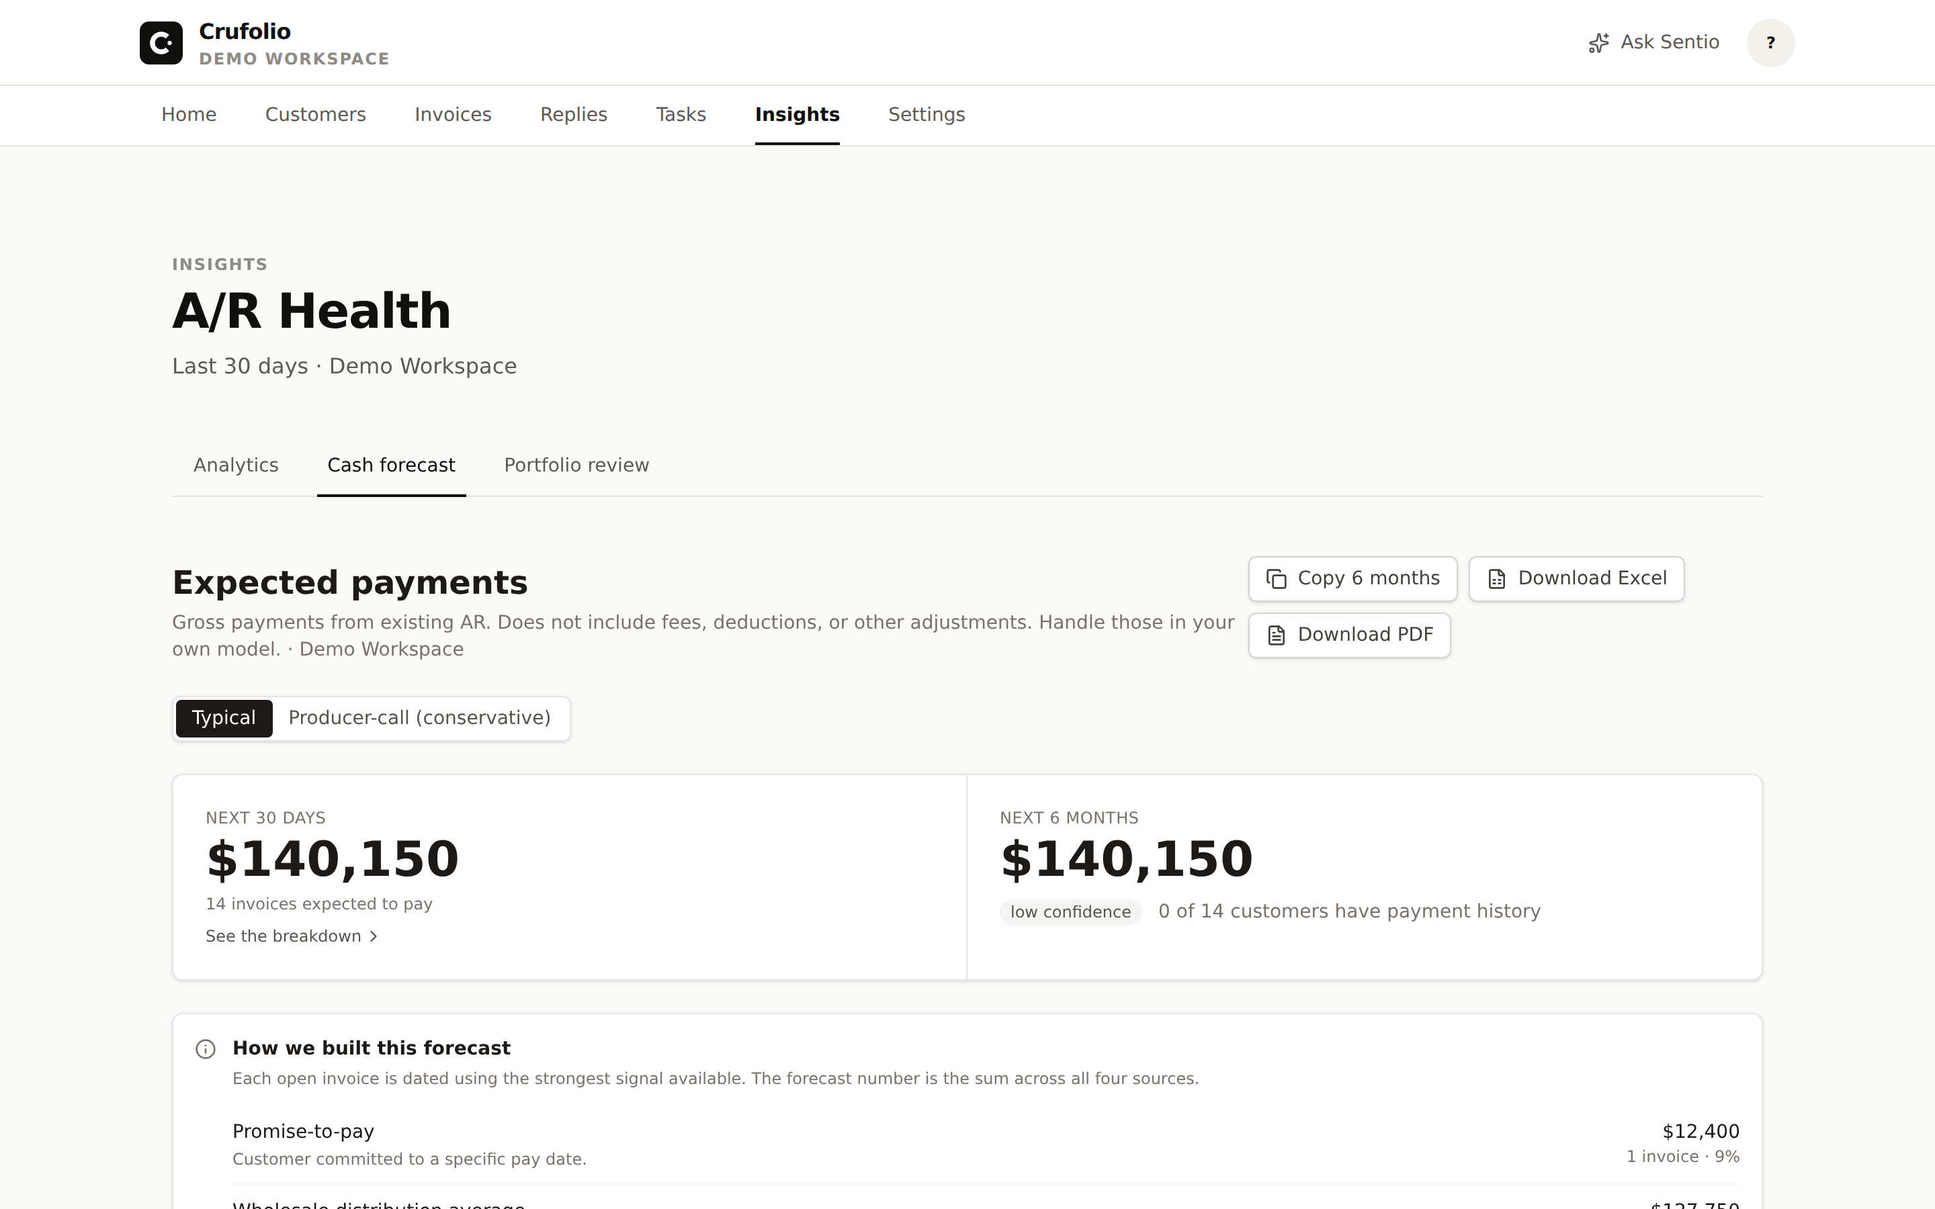Click the Next 30 days $140,150 amount
The height and width of the screenshot is (1209, 1935).
pyautogui.click(x=332, y=860)
